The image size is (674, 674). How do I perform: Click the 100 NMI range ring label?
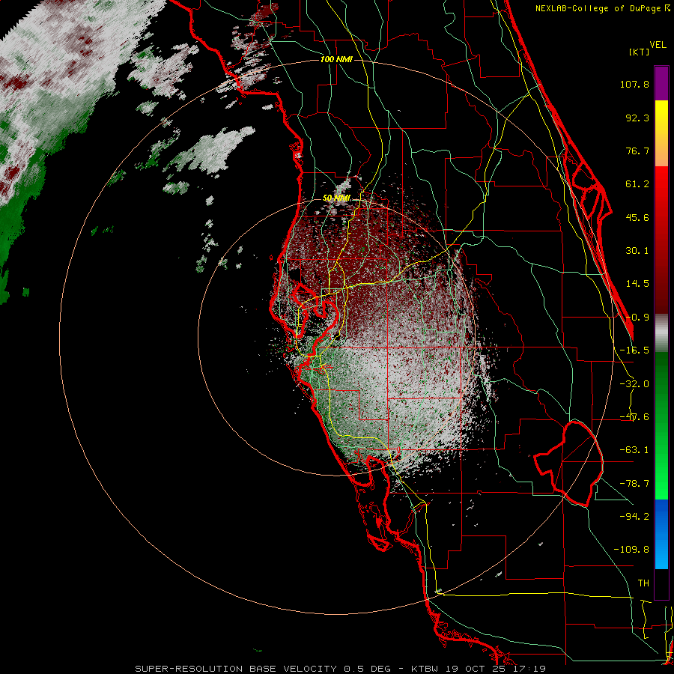(x=336, y=59)
